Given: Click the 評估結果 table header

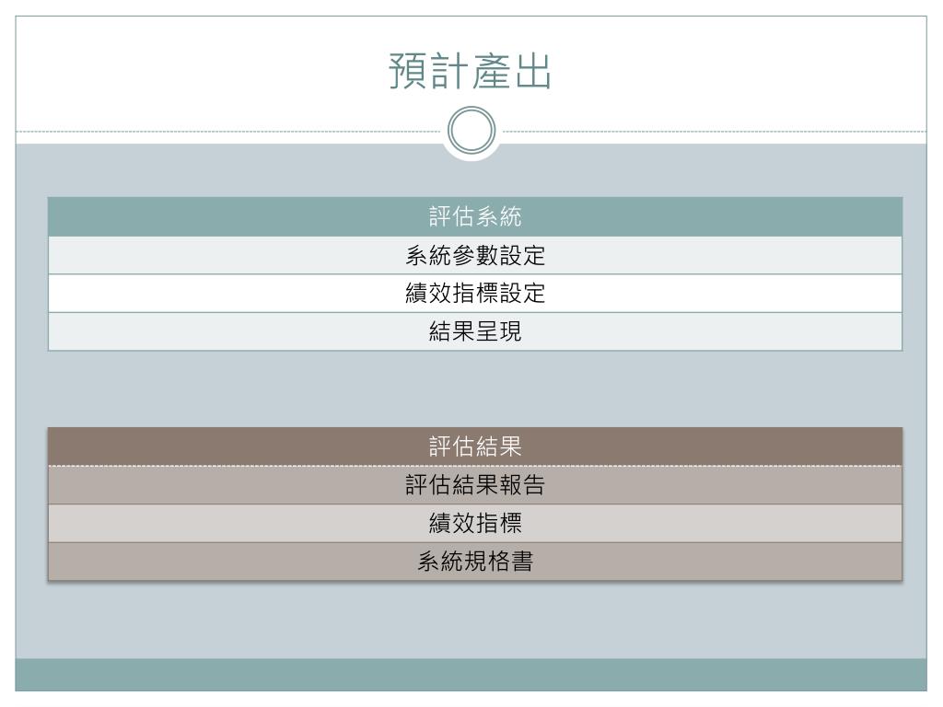Looking at the screenshot, I should tap(475, 446).
